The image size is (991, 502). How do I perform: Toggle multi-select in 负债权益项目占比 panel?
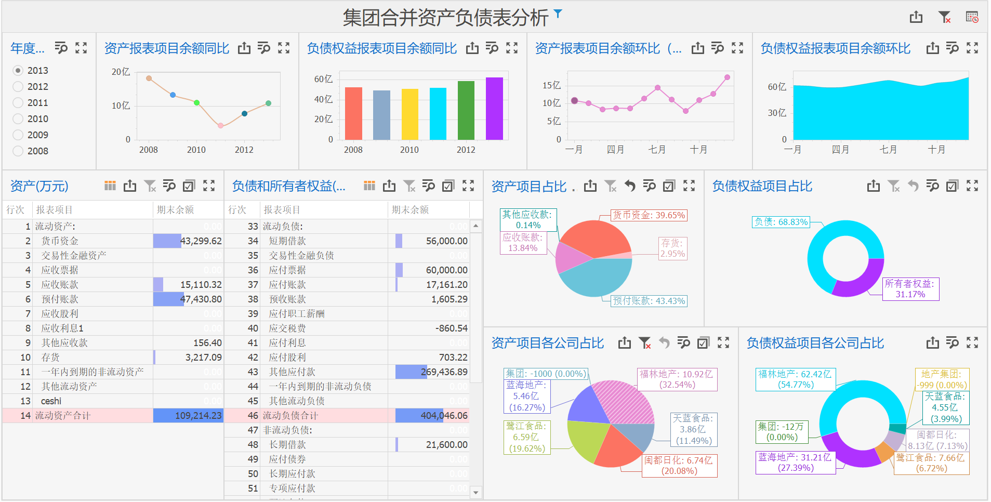point(953,186)
